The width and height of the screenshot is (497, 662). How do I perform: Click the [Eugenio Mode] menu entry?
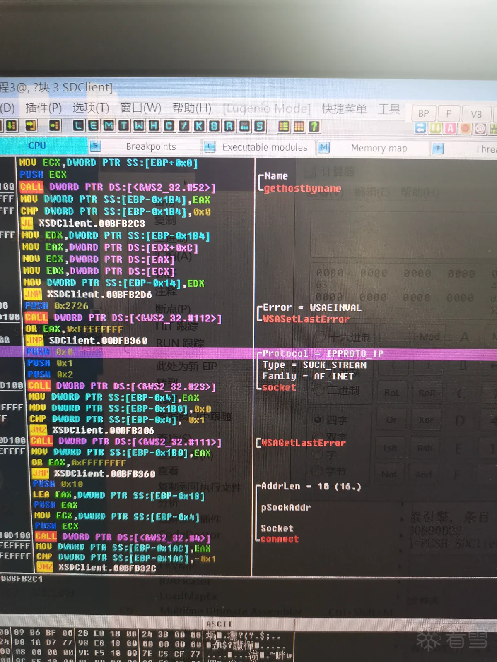[267, 108]
